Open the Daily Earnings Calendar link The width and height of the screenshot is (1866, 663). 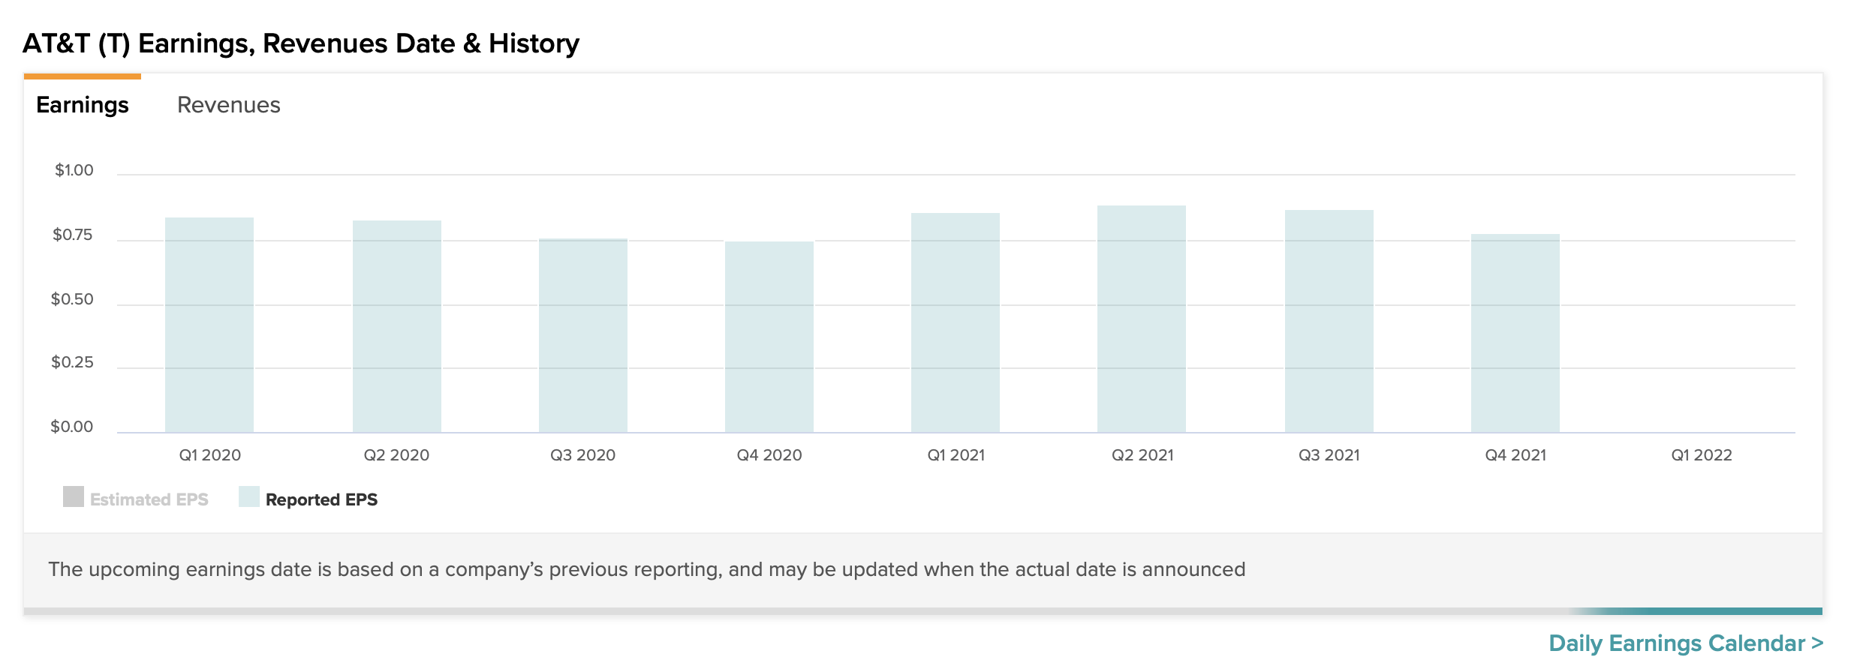1686,643
